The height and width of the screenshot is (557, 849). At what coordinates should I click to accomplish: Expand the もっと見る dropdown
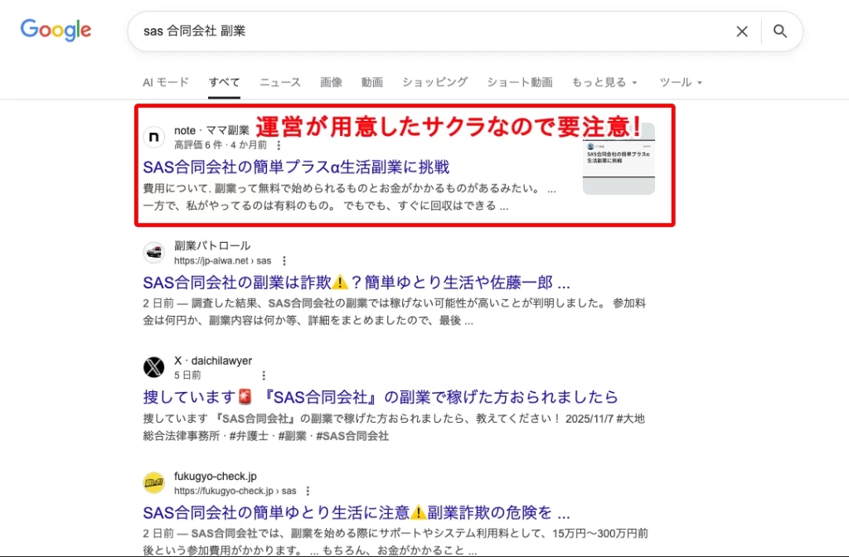[x=604, y=82]
